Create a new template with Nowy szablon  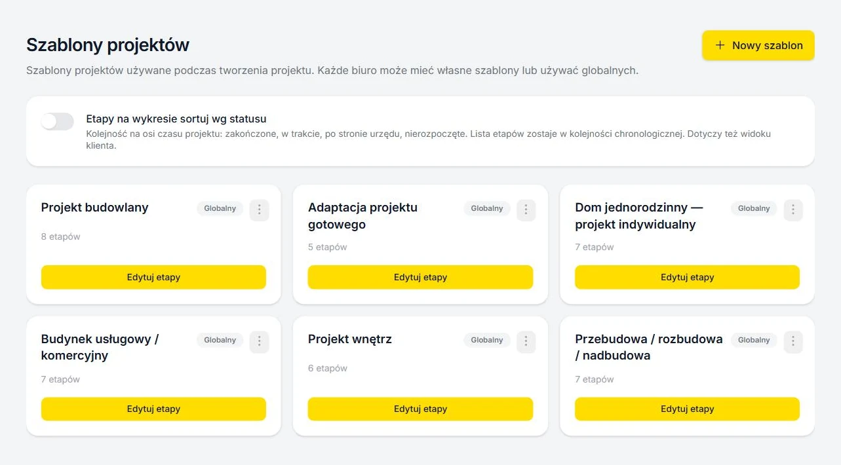click(x=758, y=45)
